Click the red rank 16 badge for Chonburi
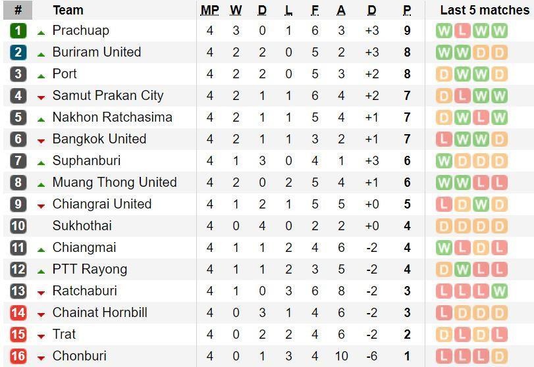The width and height of the screenshot is (534, 367). 18,356
